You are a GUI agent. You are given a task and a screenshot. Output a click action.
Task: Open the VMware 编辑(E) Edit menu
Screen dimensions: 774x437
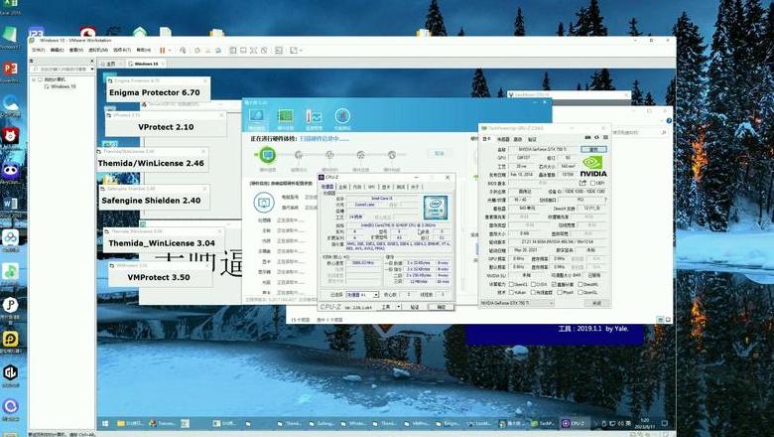click(57, 50)
